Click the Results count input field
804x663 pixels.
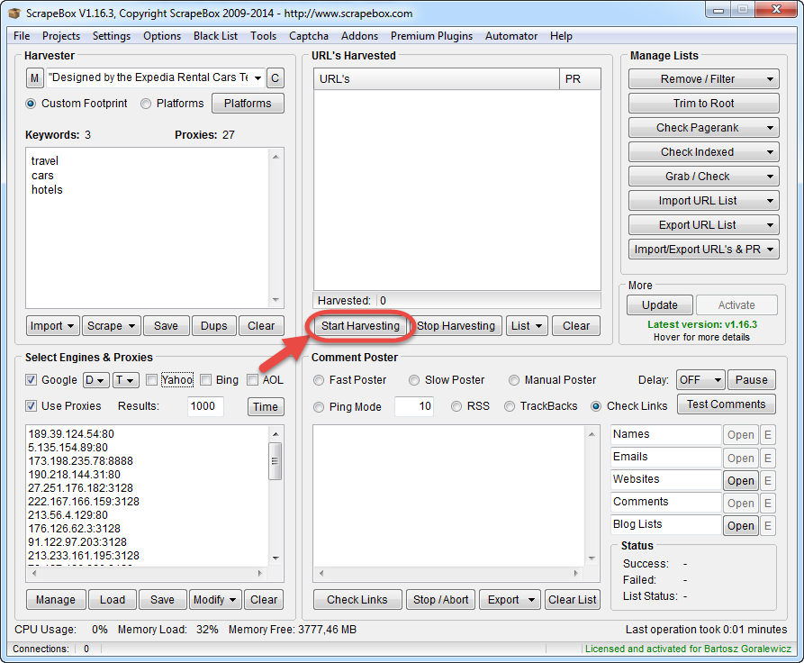(x=205, y=406)
